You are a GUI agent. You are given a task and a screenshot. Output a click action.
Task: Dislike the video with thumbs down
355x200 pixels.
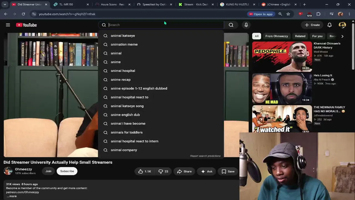(x=163, y=171)
